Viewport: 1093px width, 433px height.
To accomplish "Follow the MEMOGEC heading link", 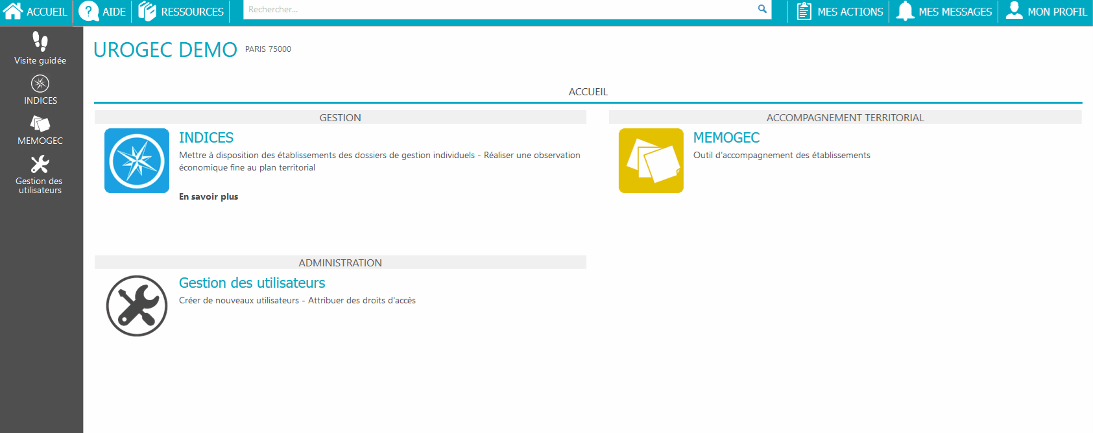I will pos(726,137).
